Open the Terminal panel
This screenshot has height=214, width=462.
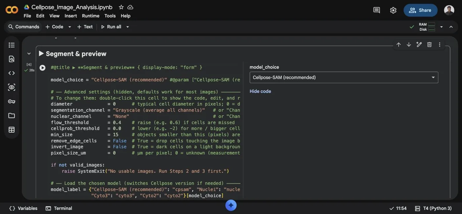point(59,208)
